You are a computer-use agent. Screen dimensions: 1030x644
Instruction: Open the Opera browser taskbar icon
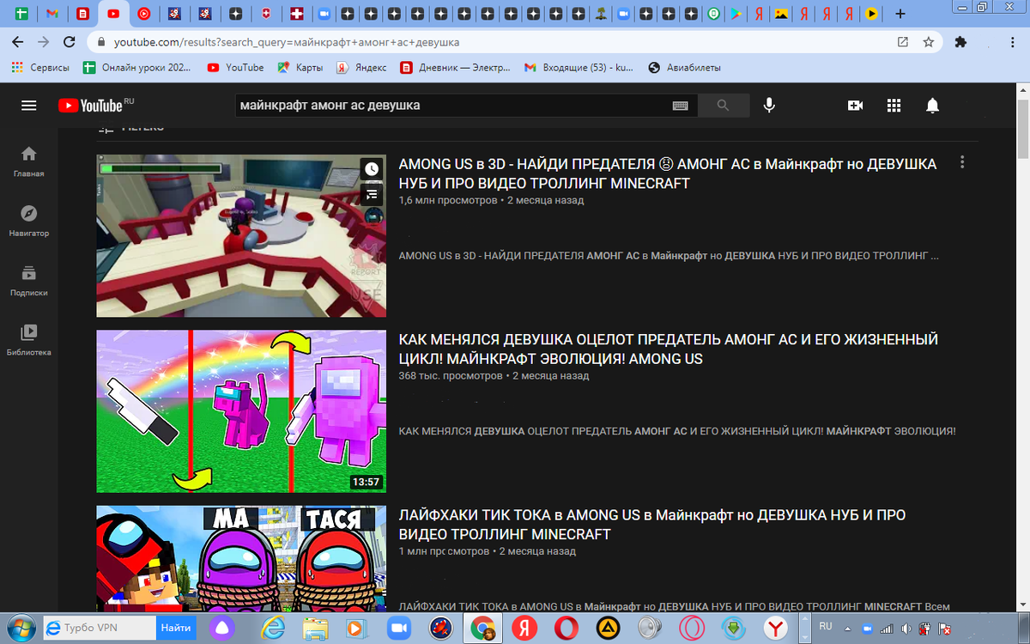(566, 628)
